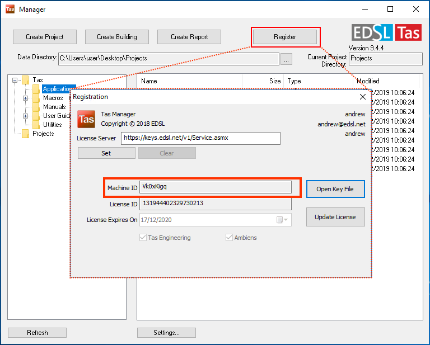Close the Registration dialog
The width and height of the screenshot is (430, 345).
(x=363, y=97)
